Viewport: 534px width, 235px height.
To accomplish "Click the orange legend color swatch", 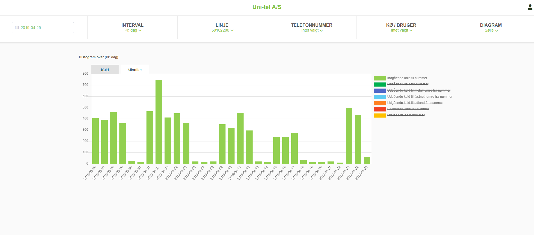I will point(380,103).
